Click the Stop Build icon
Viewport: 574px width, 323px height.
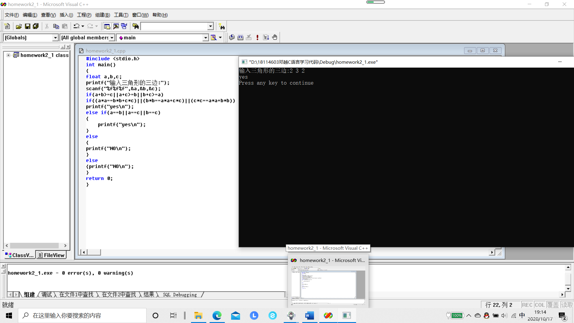click(x=249, y=37)
